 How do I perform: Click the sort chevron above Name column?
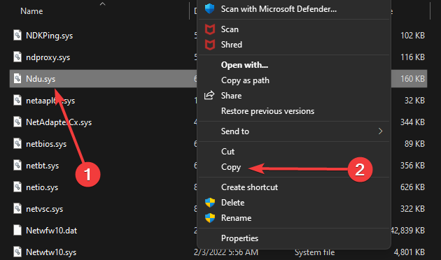[x=102, y=4]
